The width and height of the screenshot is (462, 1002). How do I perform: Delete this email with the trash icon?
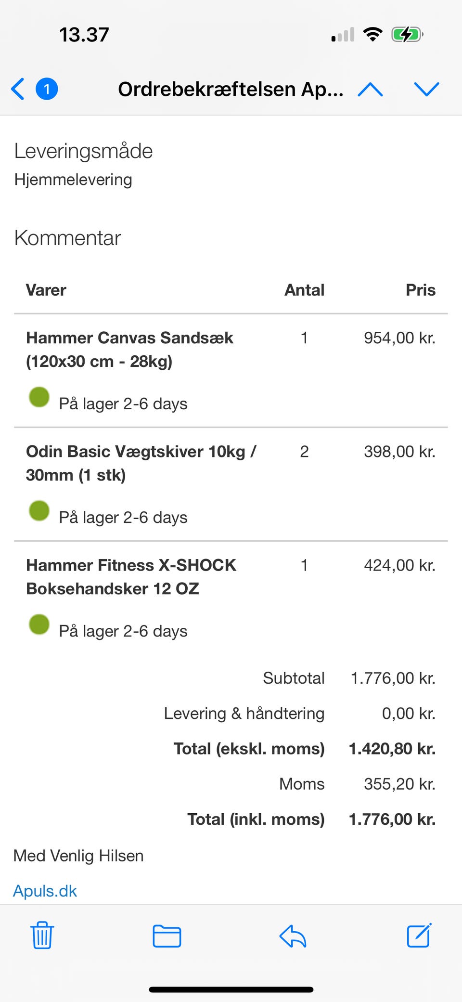pyautogui.click(x=42, y=936)
